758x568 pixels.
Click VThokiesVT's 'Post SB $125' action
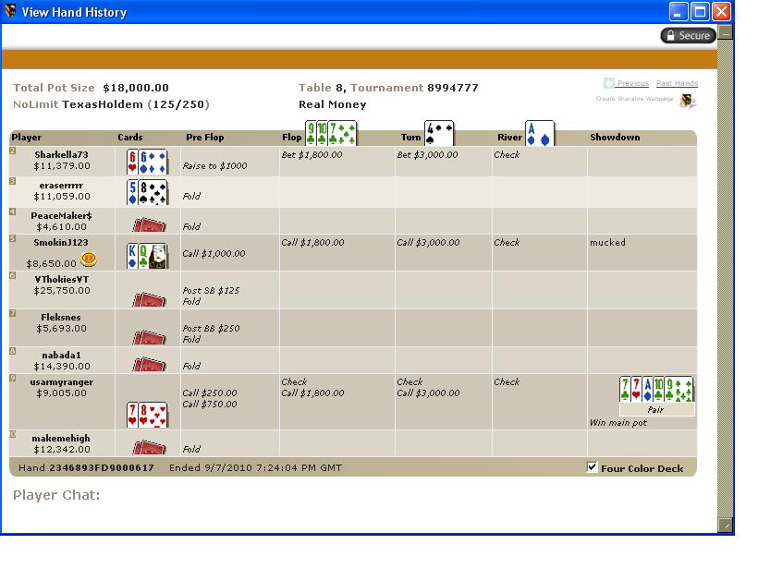tap(212, 290)
